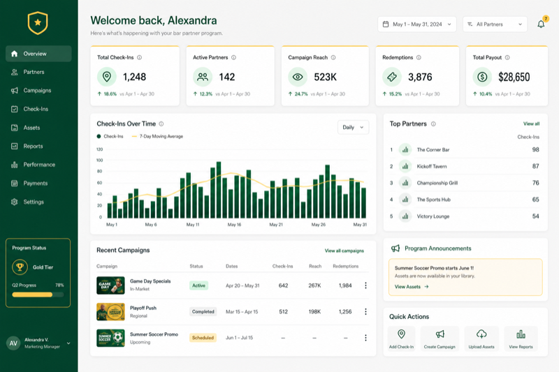Open the notifications bell icon
The height and width of the screenshot is (372, 559).
[x=541, y=24]
